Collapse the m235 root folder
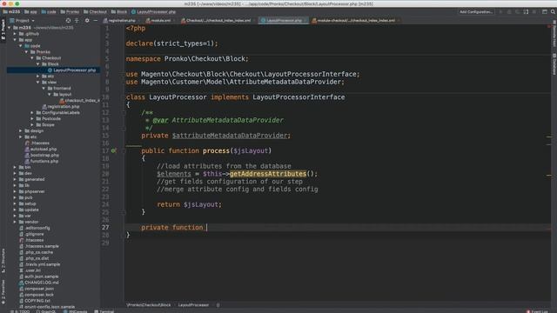Screen dimensions: 557x313 [x=10, y=28]
